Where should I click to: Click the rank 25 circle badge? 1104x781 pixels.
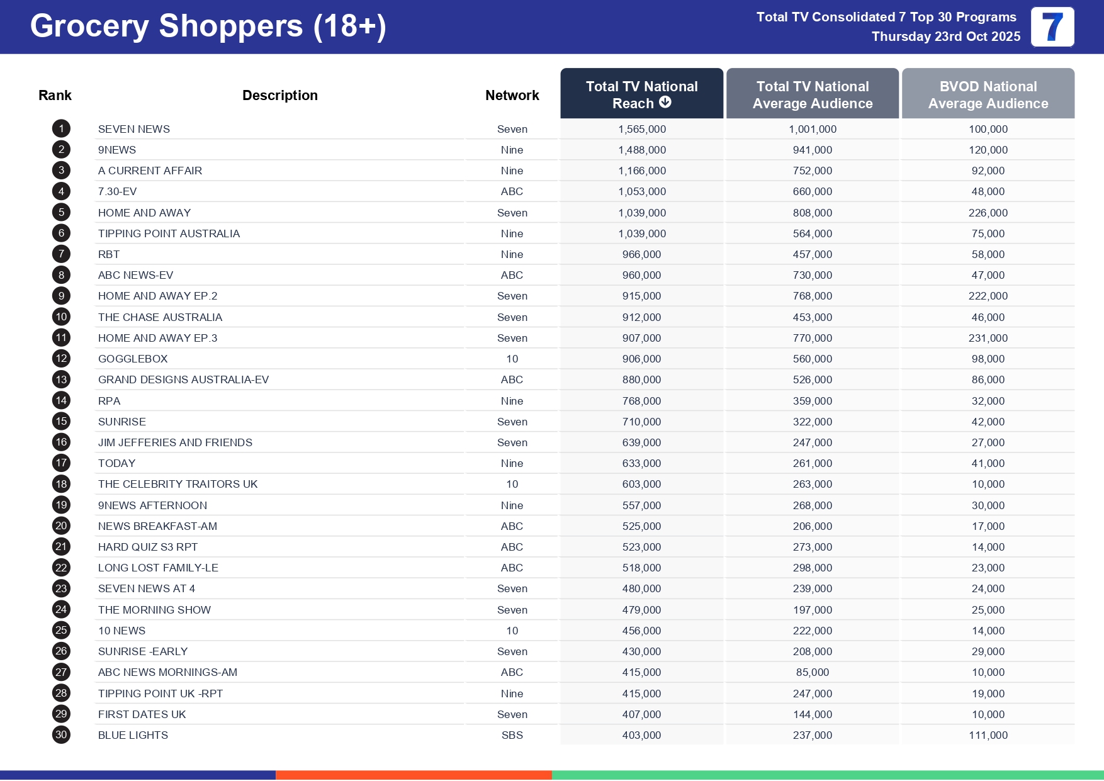point(61,631)
